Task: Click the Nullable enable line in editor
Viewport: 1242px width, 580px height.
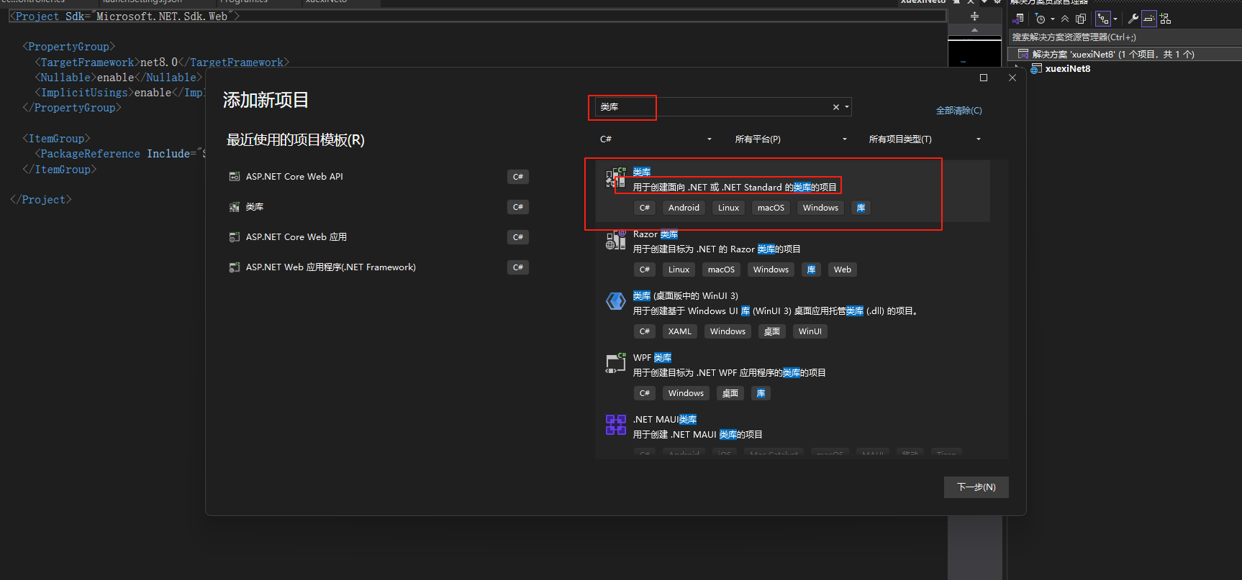Action: (x=119, y=78)
